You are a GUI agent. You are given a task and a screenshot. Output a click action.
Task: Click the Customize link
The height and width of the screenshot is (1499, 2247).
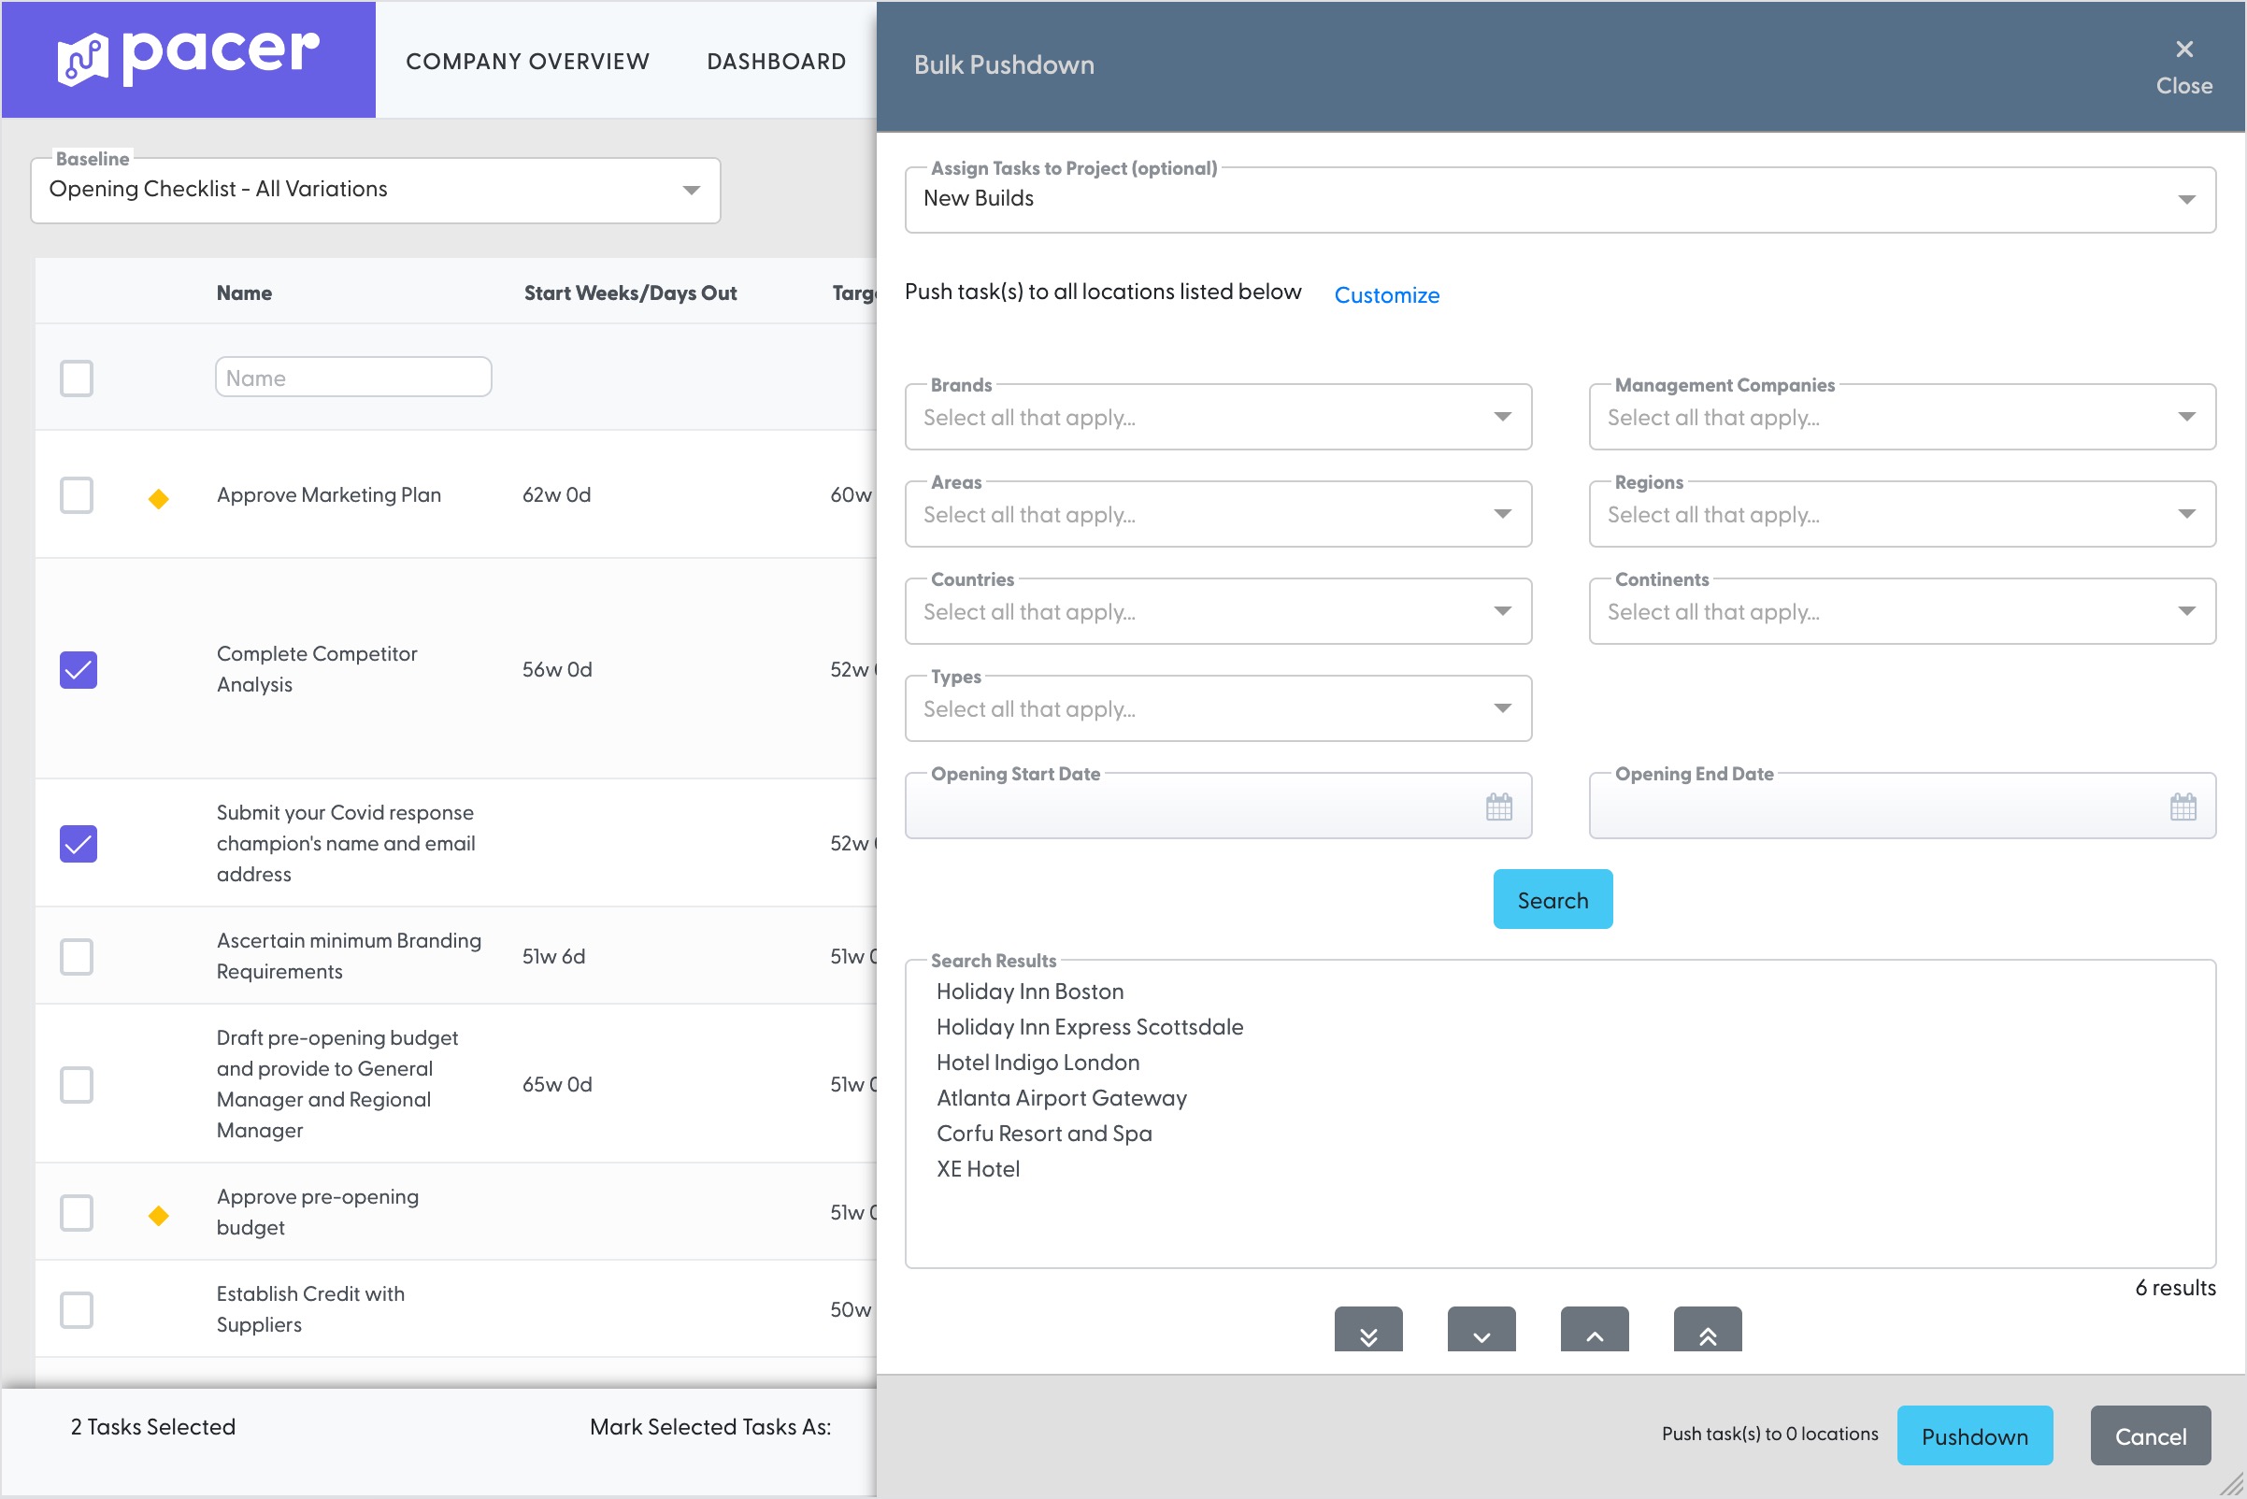[x=1385, y=295]
